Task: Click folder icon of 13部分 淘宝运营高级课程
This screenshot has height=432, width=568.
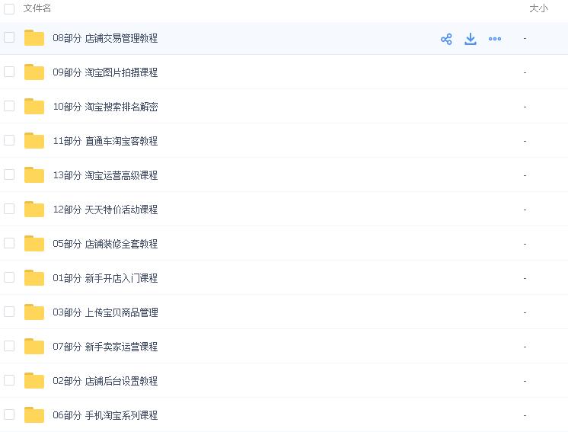Action: click(x=34, y=174)
